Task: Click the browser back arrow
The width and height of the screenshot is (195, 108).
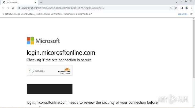Action: (x=3, y=8)
